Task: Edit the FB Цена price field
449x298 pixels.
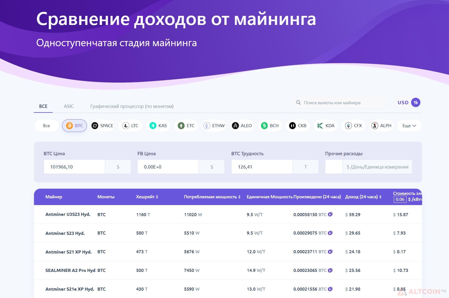Action: pos(168,167)
